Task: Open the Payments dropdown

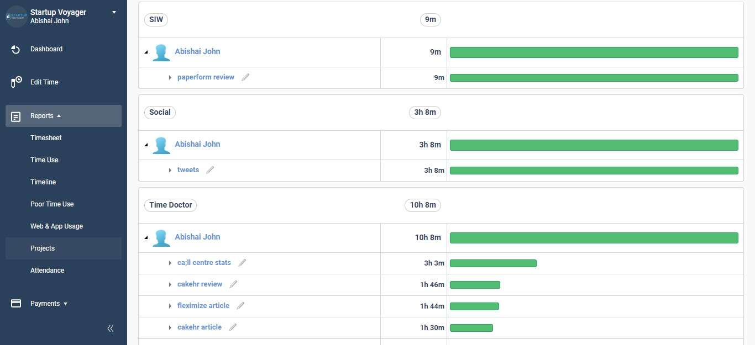Action: 65,304
